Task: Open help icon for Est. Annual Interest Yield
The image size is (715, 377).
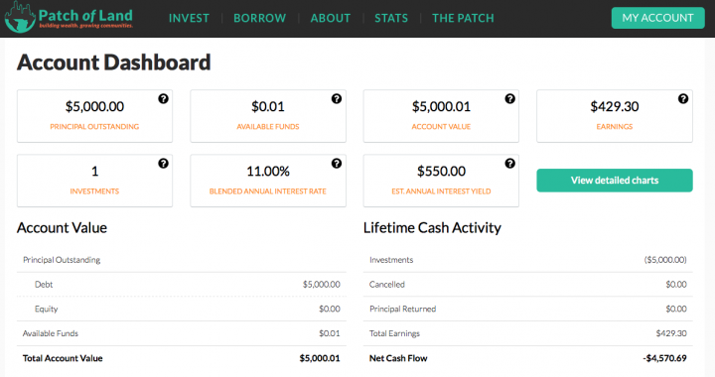Action: click(509, 164)
